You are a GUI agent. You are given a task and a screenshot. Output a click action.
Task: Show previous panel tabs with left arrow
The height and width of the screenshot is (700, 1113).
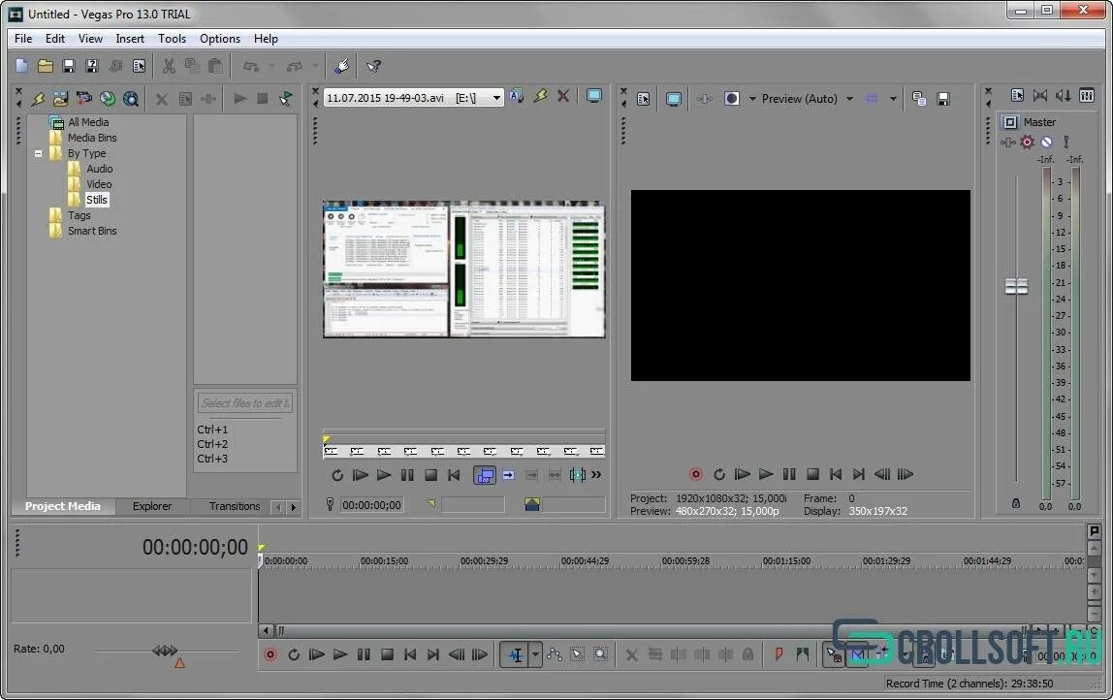[x=277, y=507]
